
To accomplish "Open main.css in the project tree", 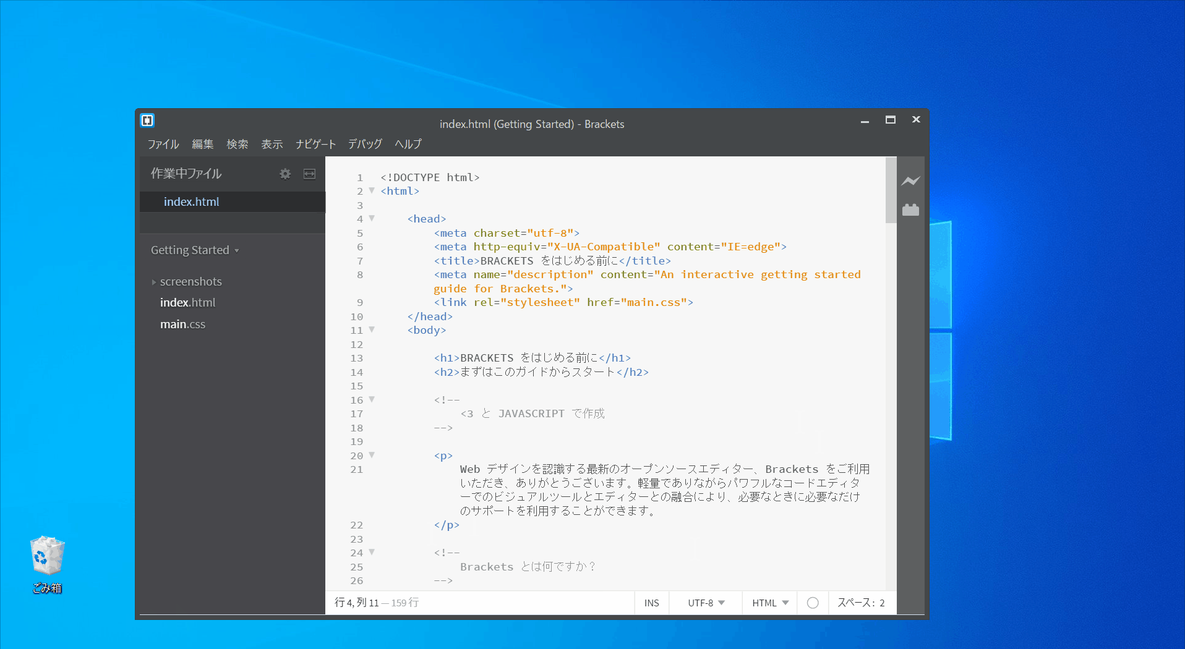I will [x=182, y=324].
